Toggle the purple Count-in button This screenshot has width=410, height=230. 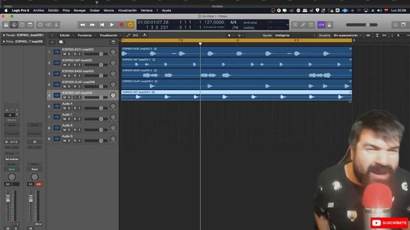tap(321, 25)
